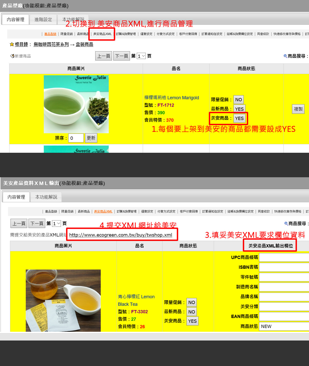Open the 無咖啡因花茶系列 breadcrumb link
The width and height of the screenshot is (309, 366).
pyautogui.click(x=51, y=44)
